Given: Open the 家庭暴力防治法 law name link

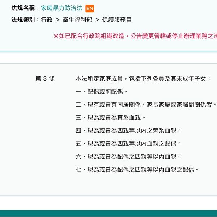Looking at the screenshot, I should coord(62,8).
